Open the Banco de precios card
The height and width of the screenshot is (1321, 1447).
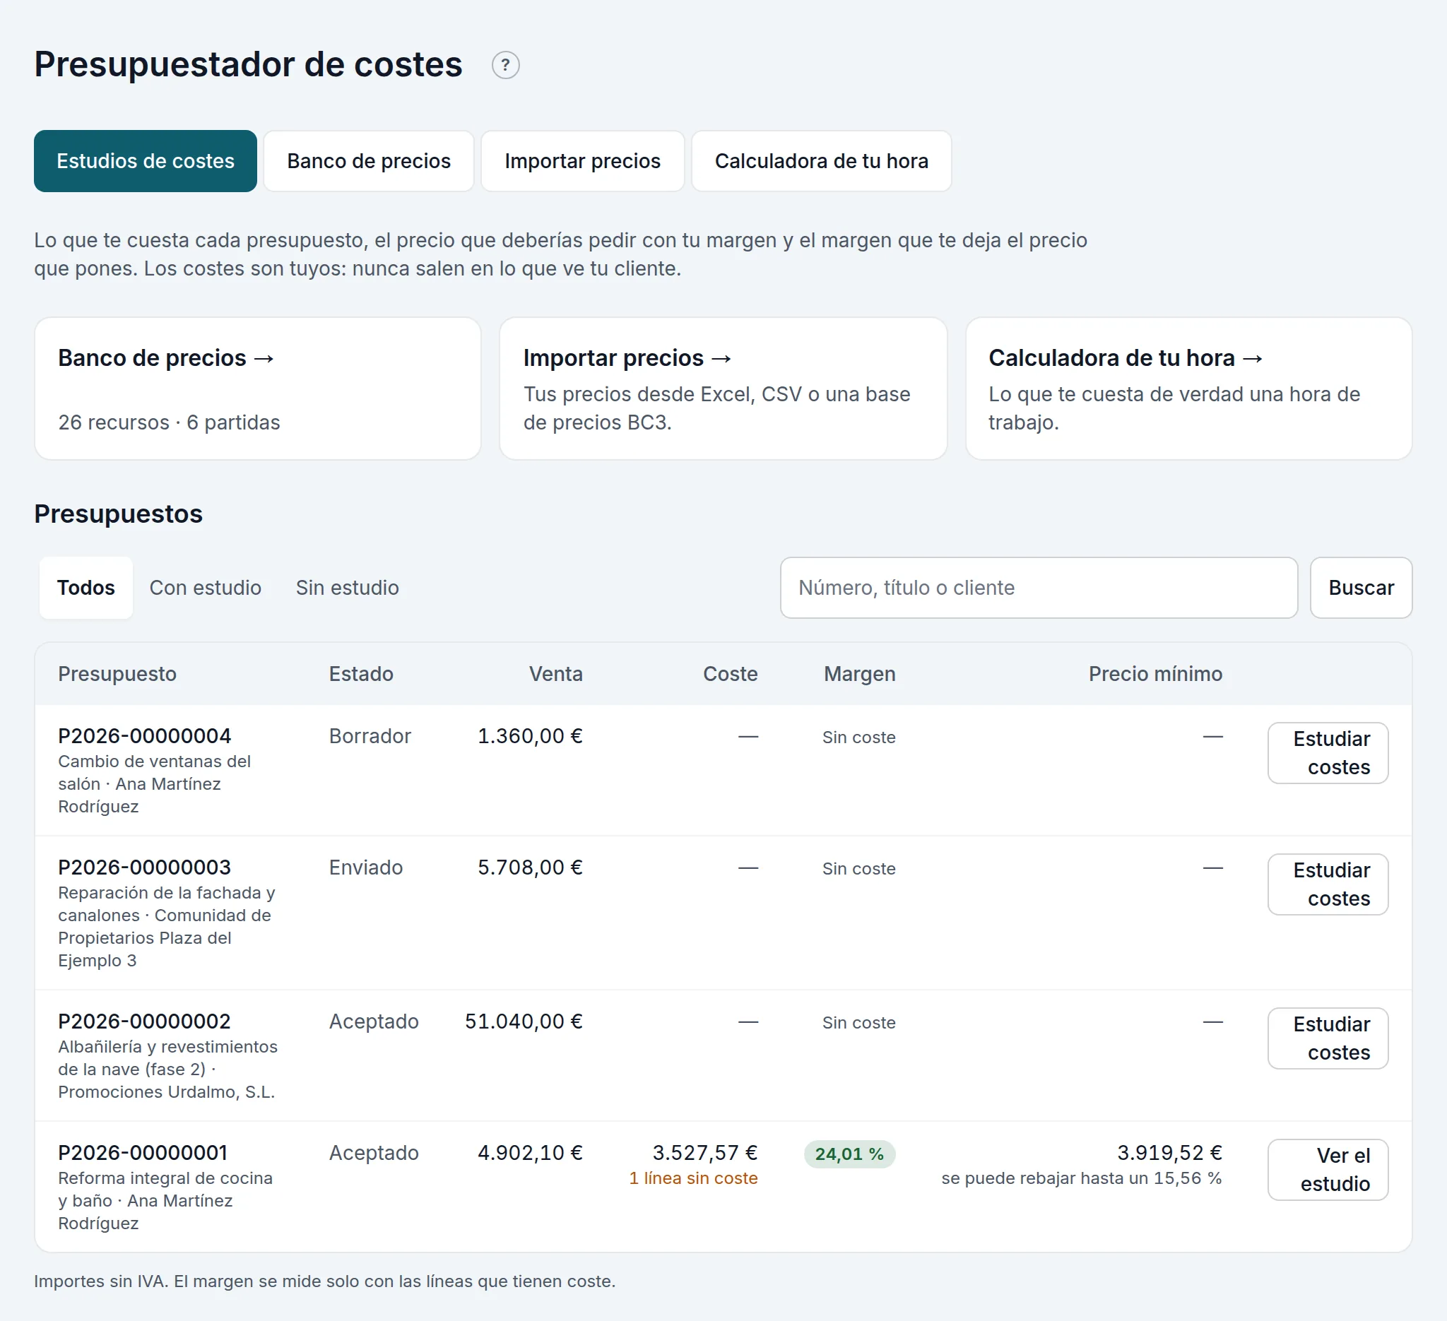click(x=258, y=389)
